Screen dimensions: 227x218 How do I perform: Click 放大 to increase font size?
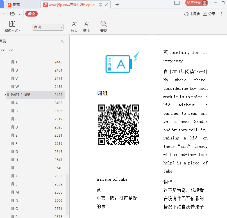[74, 27]
